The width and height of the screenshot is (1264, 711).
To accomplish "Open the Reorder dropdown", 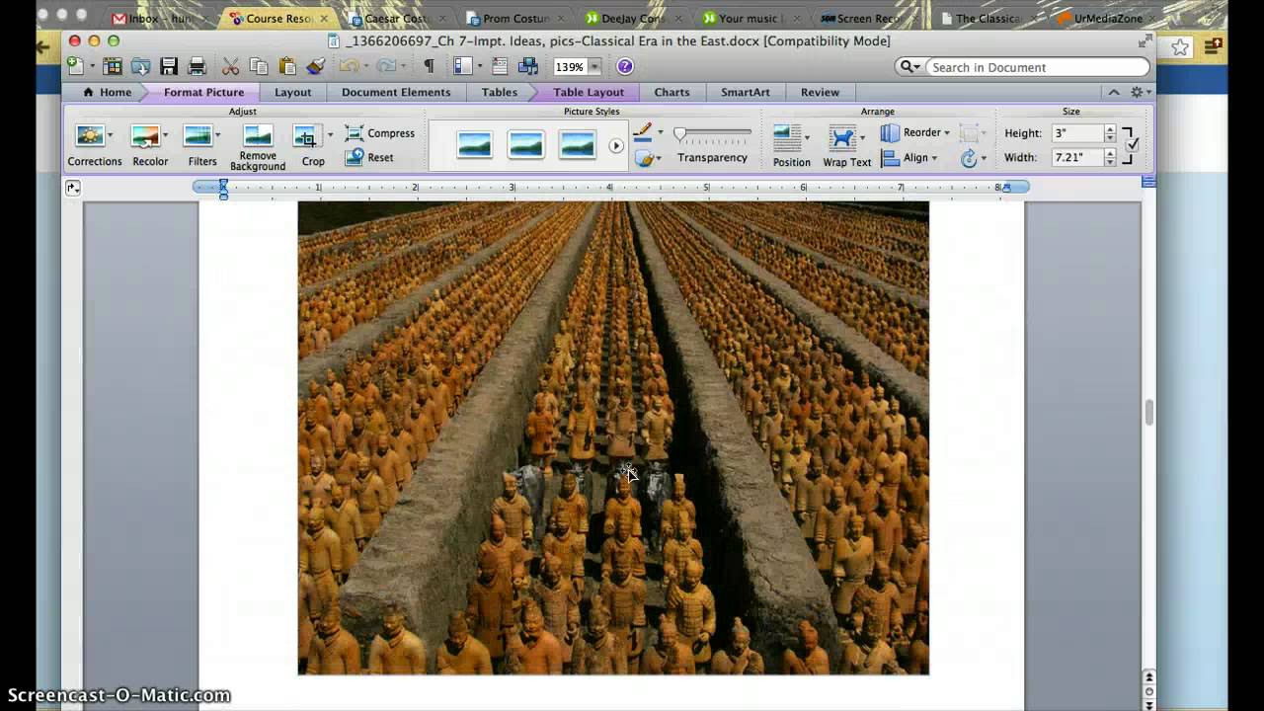I will click(x=914, y=132).
